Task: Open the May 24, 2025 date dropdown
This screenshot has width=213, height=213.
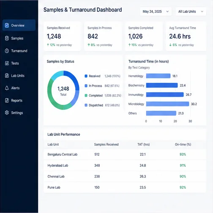Action: click(x=156, y=11)
